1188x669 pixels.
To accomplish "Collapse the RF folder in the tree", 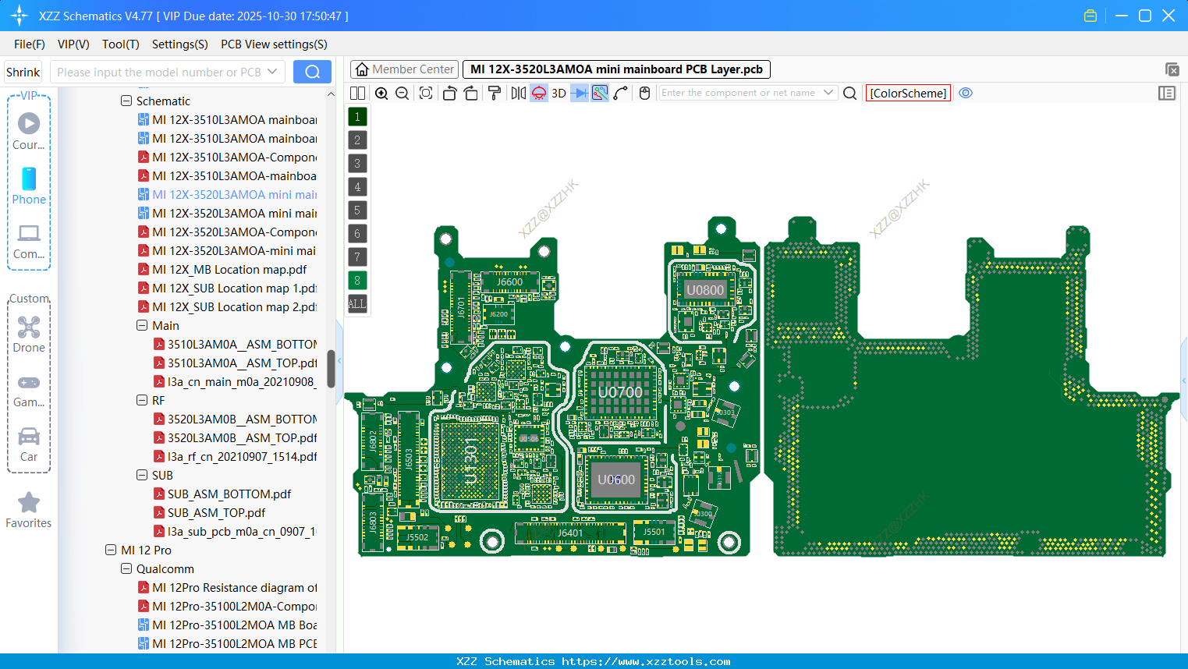I will pos(141,400).
